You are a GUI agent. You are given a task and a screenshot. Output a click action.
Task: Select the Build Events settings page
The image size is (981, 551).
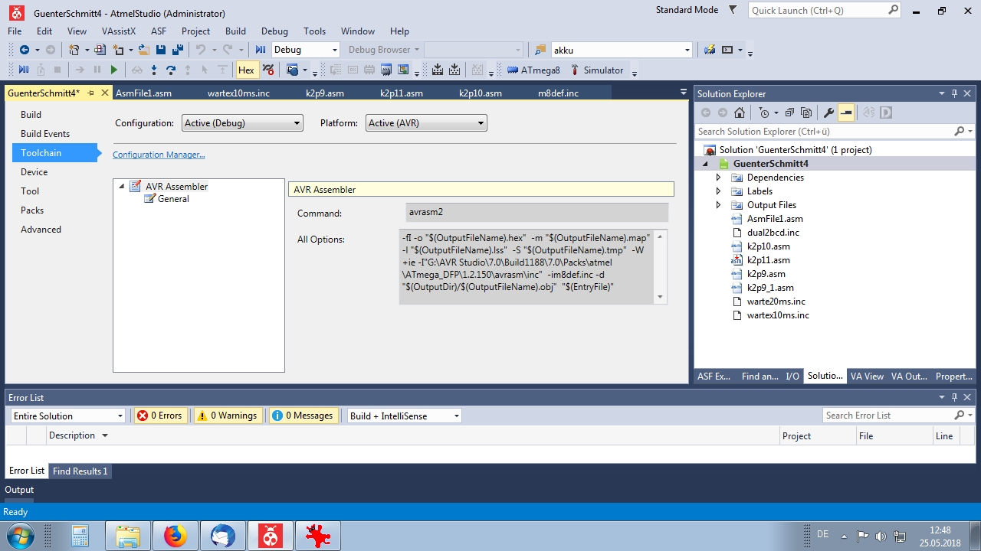pos(45,134)
